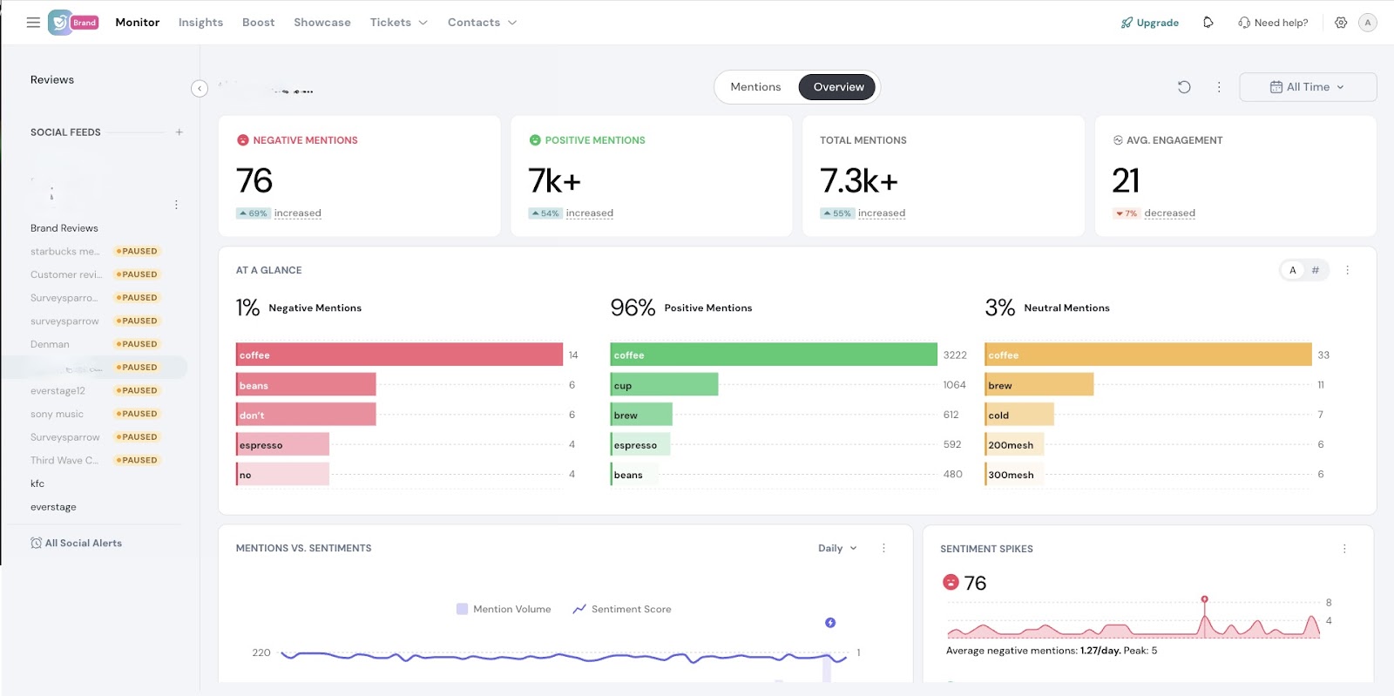Click the notifications icon in header
Screen dimensions: 1394x696
click(x=1208, y=23)
